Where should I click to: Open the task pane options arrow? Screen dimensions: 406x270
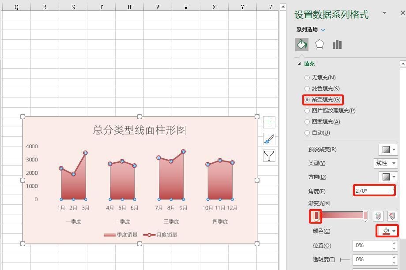point(384,13)
